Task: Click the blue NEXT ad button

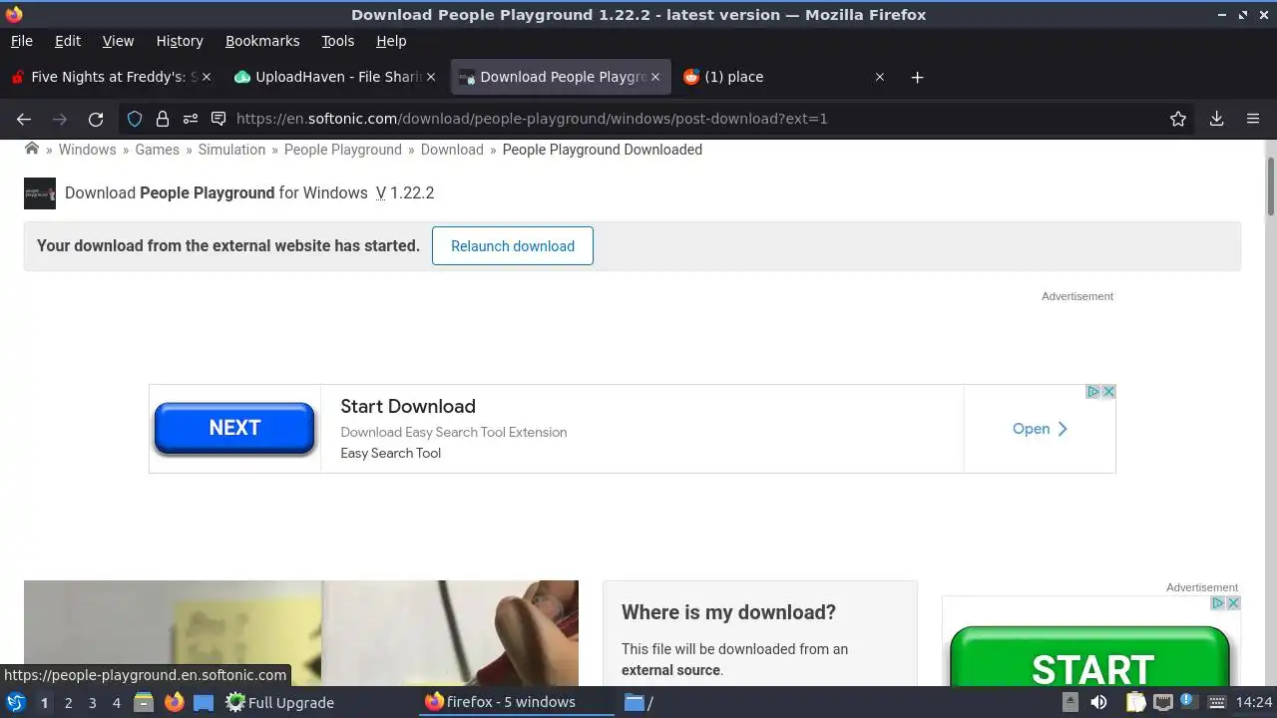Action: pyautogui.click(x=234, y=428)
